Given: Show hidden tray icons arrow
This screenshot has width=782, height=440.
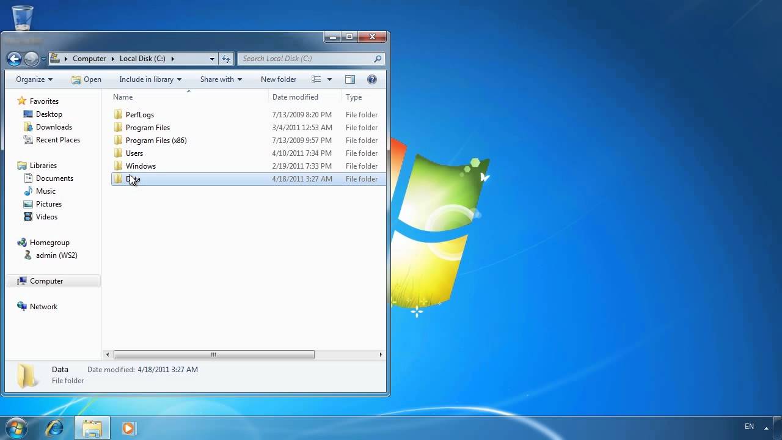Looking at the screenshot, I should pyautogui.click(x=766, y=428).
